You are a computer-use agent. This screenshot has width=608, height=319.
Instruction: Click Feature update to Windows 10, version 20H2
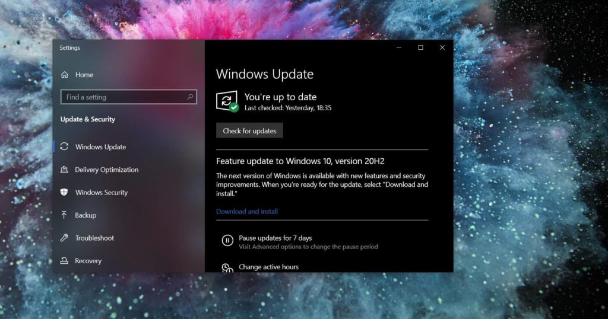click(x=300, y=161)
